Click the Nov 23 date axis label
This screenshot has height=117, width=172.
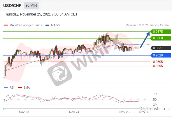click(x=24, y=112)
